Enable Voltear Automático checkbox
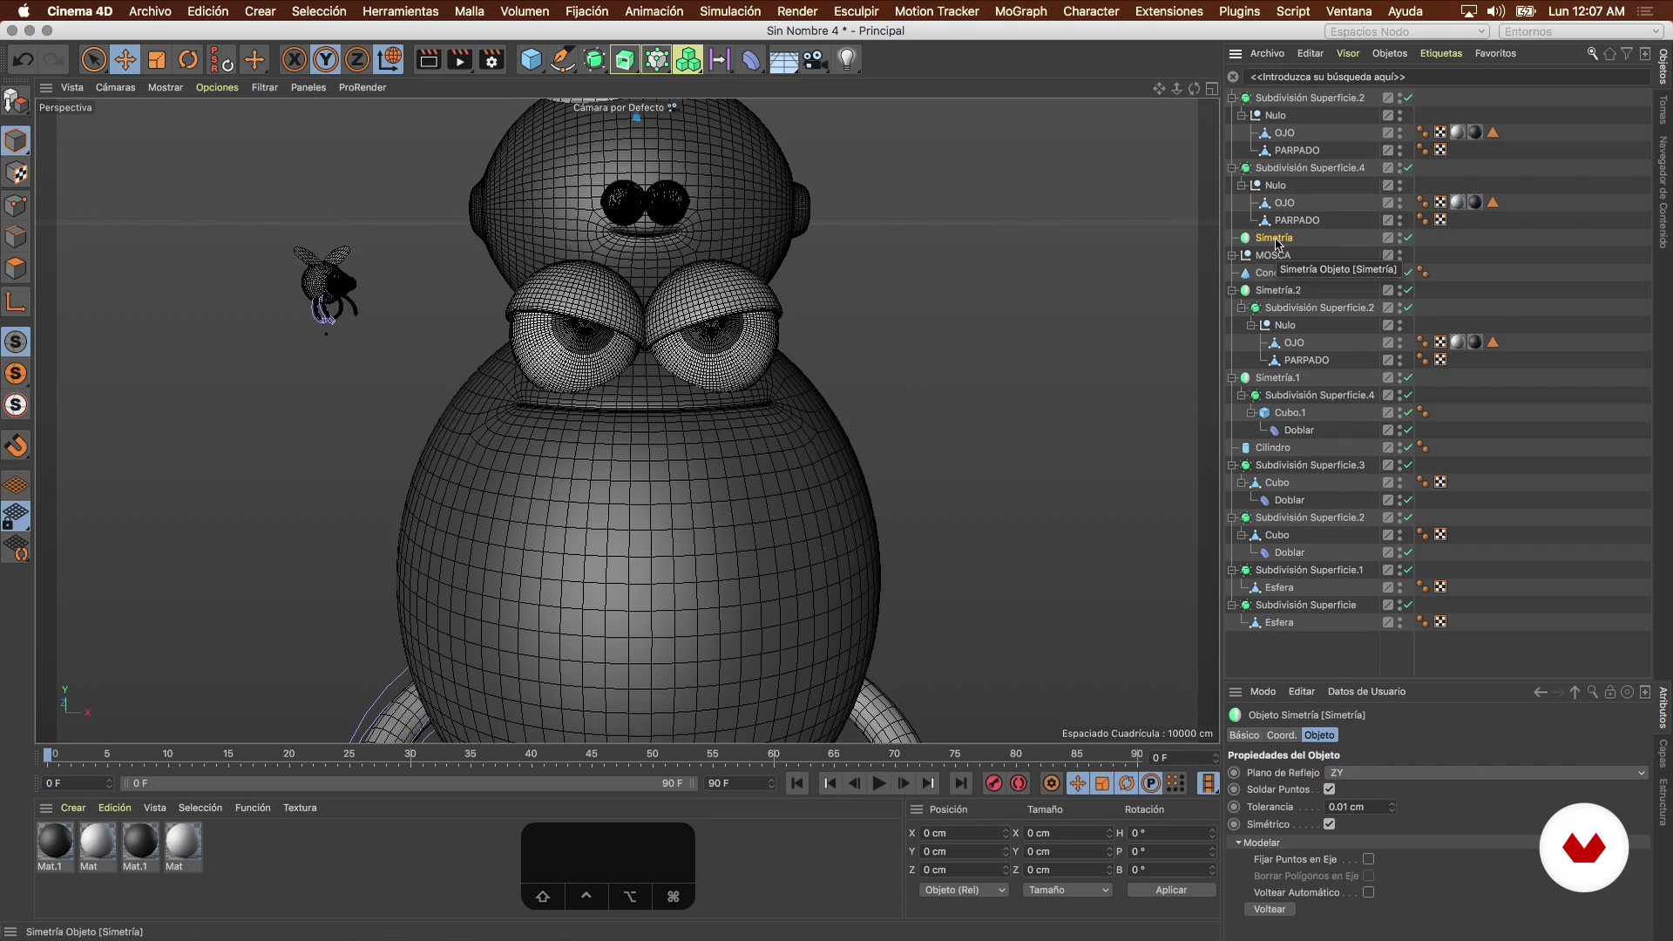 (x=1368, y=892)
